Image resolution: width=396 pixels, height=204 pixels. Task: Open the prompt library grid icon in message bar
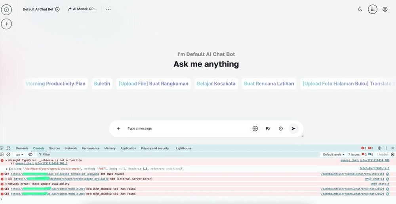pos(268,128)
